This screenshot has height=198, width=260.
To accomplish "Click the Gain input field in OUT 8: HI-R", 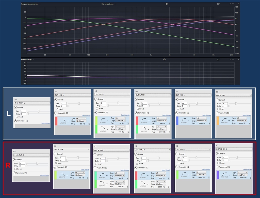I will click(185, 158).
